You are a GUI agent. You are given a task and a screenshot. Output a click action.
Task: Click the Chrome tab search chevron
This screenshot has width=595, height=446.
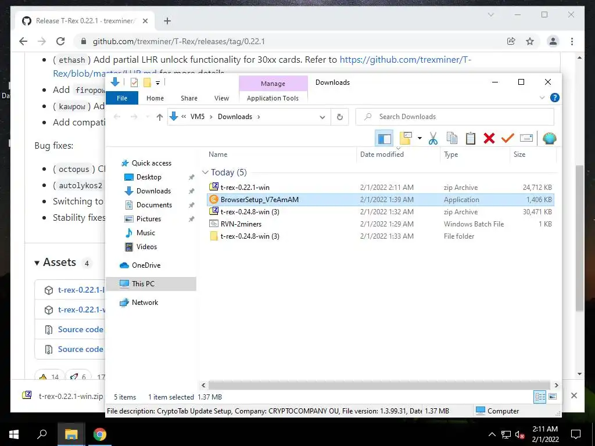pyautogui.click(x=490, y=15)
